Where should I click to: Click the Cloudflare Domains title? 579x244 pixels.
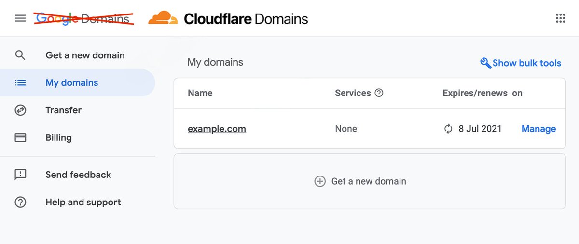(x=246, y=19)
